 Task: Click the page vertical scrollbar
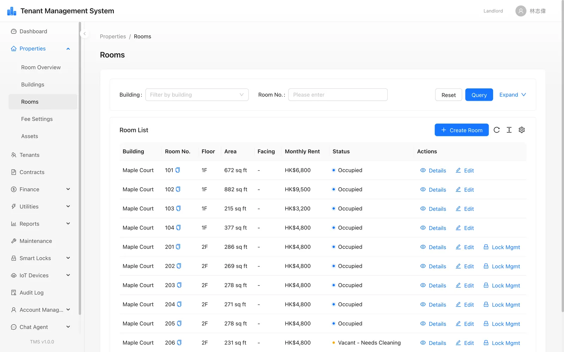(563, 156)
